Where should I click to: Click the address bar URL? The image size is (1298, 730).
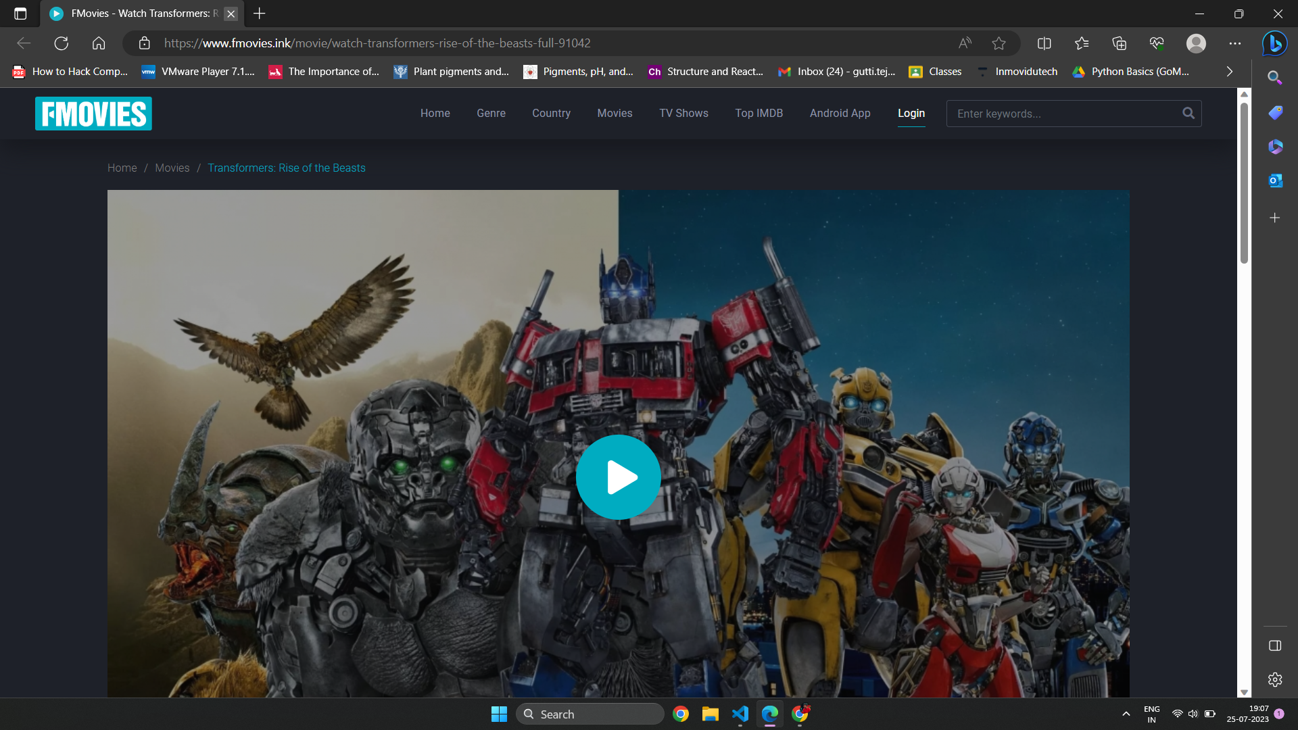pyautogui.click(x=377, y=43)
